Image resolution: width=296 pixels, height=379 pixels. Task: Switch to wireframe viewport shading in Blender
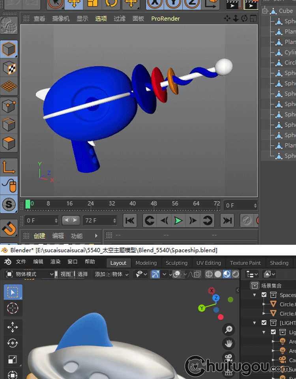coord(209,274)
